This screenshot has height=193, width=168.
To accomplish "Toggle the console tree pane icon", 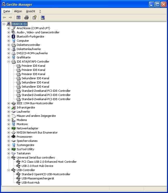I will point(18,17).
